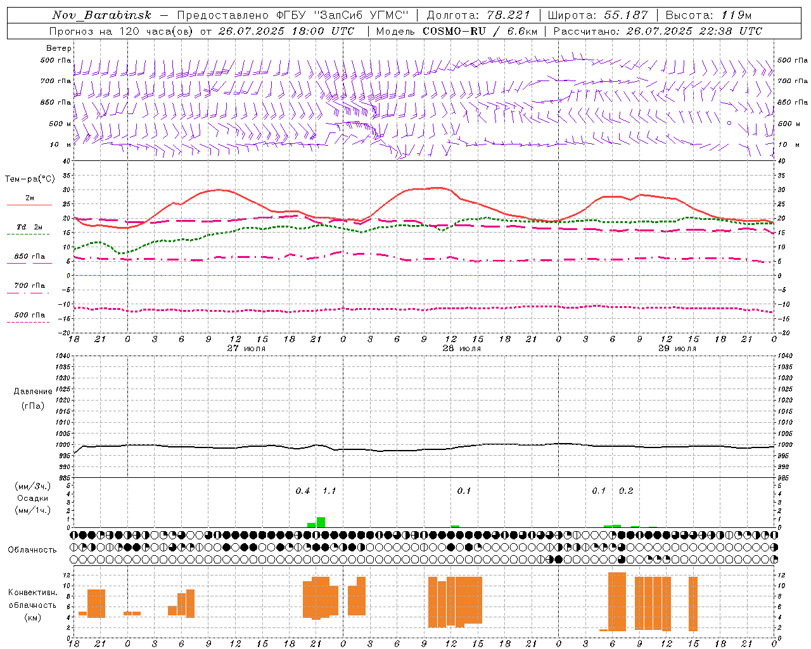Click the Осадки precipitation label
Viewport: 811px width, 649px height.
click(x=32, y=498)
